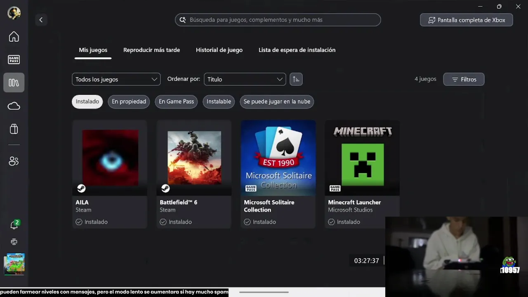Open Microsoft Solitaire Collection cover art
Screen dimensions: 528x297
click(x=278, y=158)
